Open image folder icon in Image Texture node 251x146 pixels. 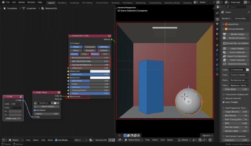tap(55, 103)
